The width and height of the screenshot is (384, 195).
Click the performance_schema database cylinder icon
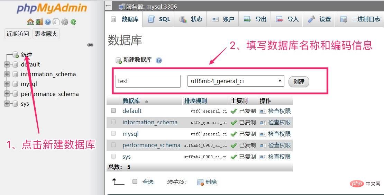point(15,94)
